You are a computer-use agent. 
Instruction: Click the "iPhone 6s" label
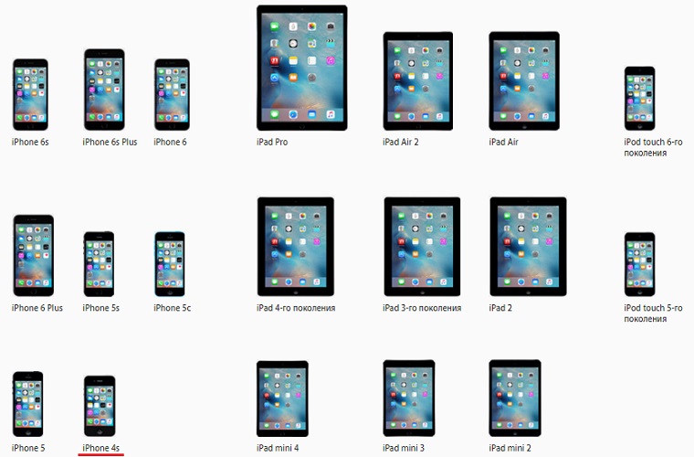[30, 143]
